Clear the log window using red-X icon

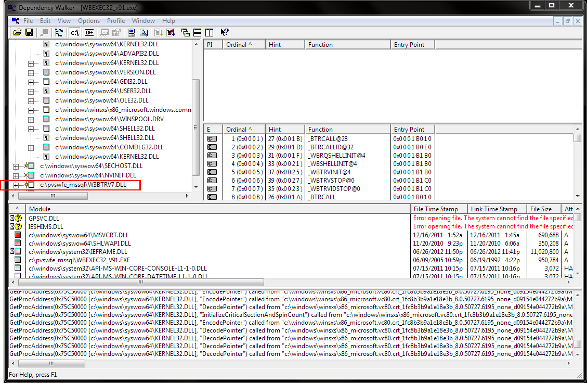pos(170,32)
